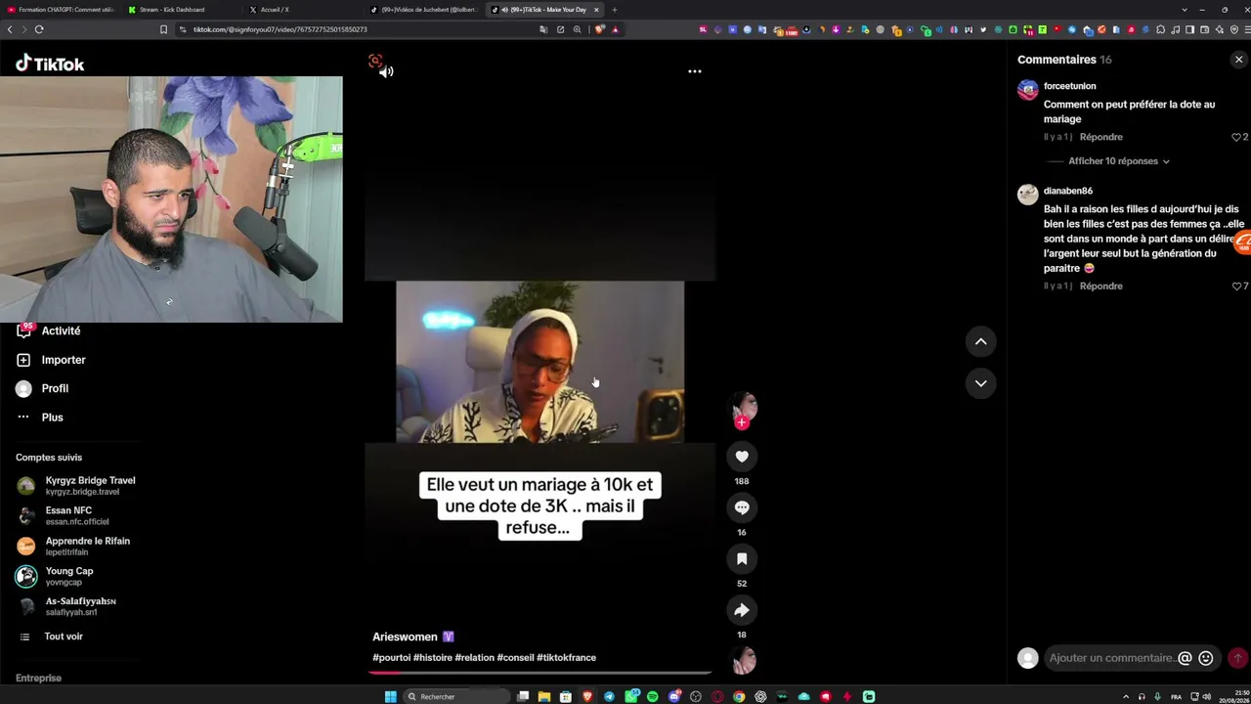Open dianaben86's profile from username
1251x704 pixels.
(1068, 191)
